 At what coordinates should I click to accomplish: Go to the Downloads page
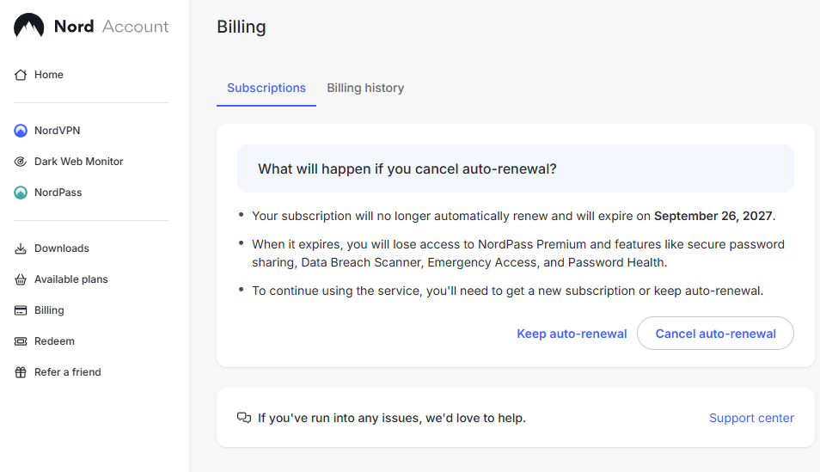[x=62, y=248]
